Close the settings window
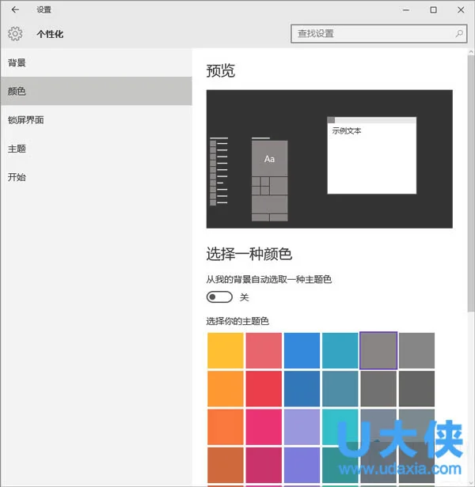The image size is (475, 487). click(461, 10)
